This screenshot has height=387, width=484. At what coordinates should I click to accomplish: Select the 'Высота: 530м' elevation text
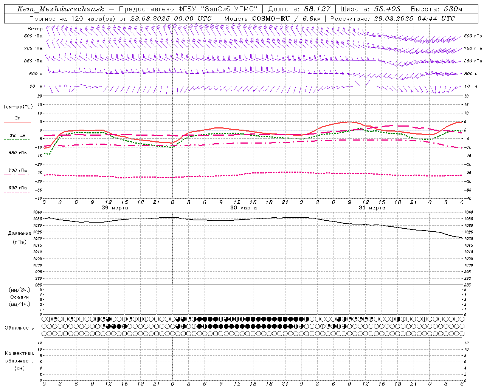coord(436,9)
